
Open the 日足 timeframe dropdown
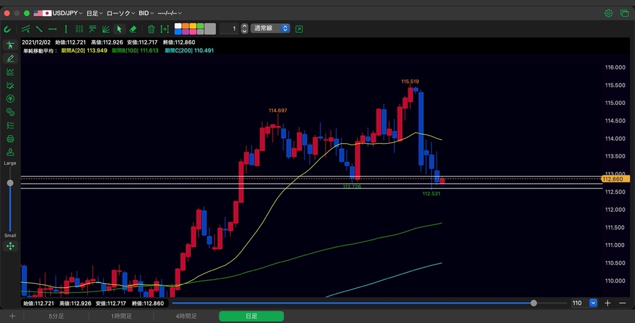coord(94,13)
